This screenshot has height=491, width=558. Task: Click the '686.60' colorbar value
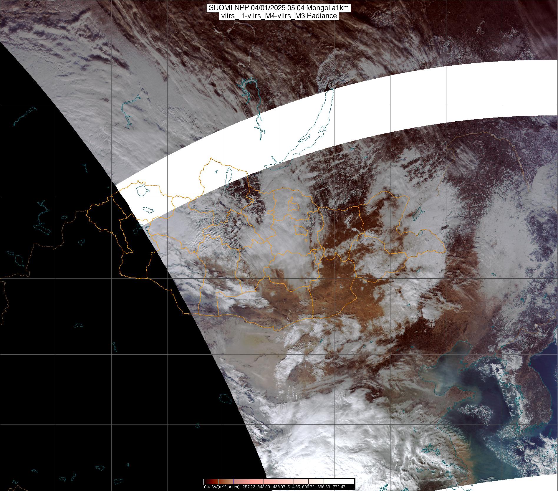click(x=324, y=487)
